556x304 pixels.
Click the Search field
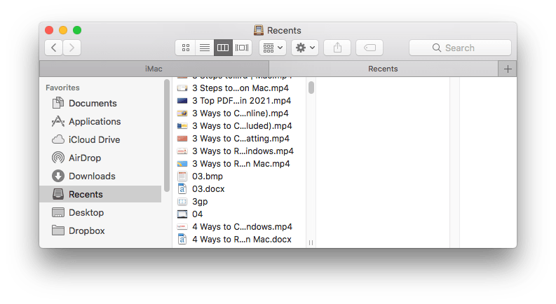(x=460, y=48)
